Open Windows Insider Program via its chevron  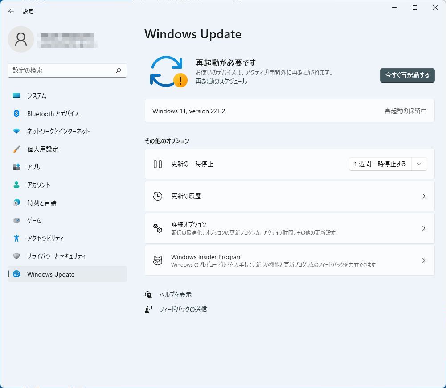click(x=423, y=260)
